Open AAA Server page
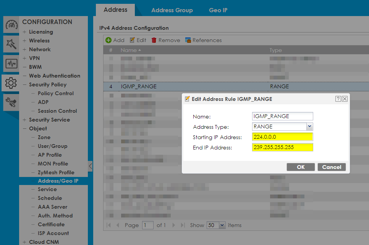 coord(53,207)
